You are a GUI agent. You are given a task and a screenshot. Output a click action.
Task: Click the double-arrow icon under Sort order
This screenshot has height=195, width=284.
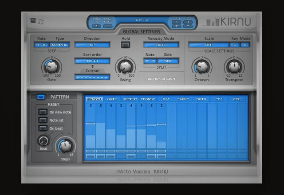point(92,66)
